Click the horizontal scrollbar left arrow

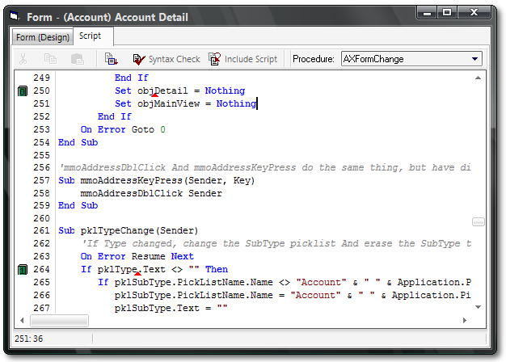22,320
